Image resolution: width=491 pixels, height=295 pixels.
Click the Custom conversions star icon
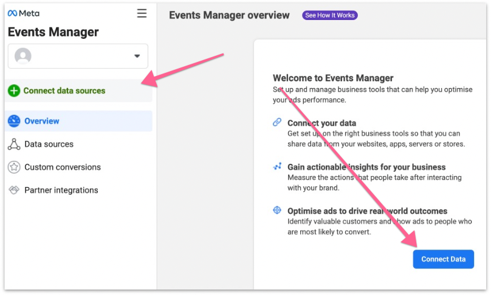tap(14, 167)
